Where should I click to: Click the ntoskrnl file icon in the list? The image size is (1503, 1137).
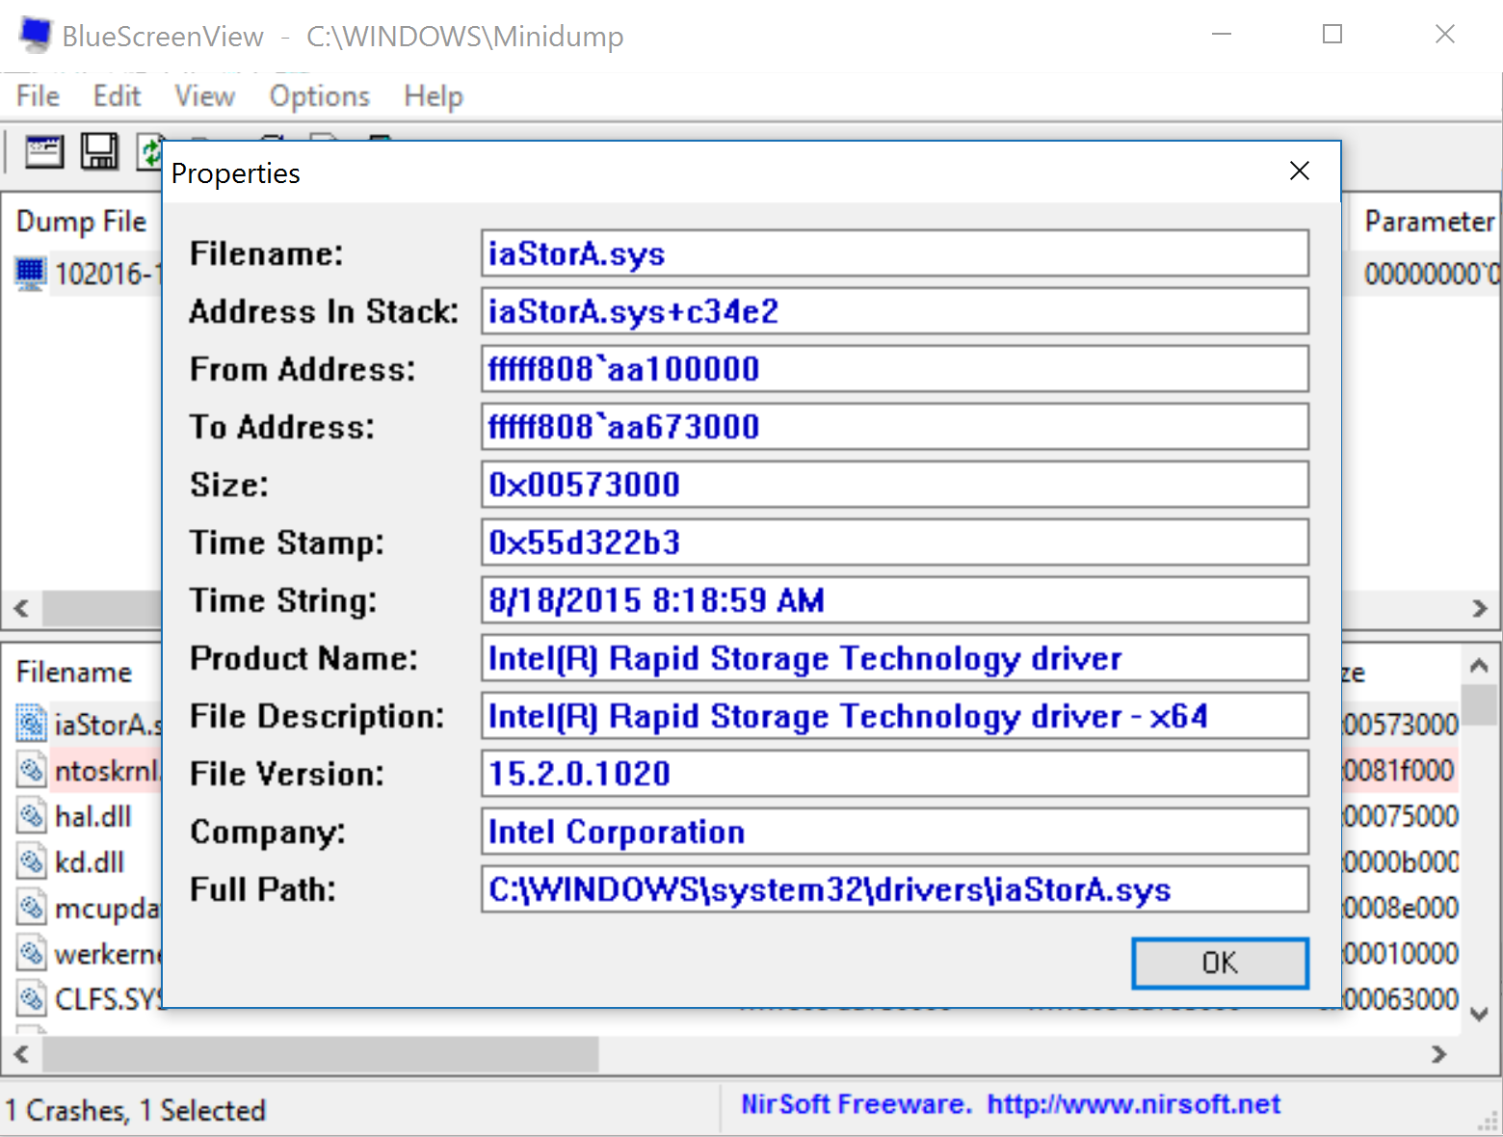pyautogui.click(x=32, y=770)
